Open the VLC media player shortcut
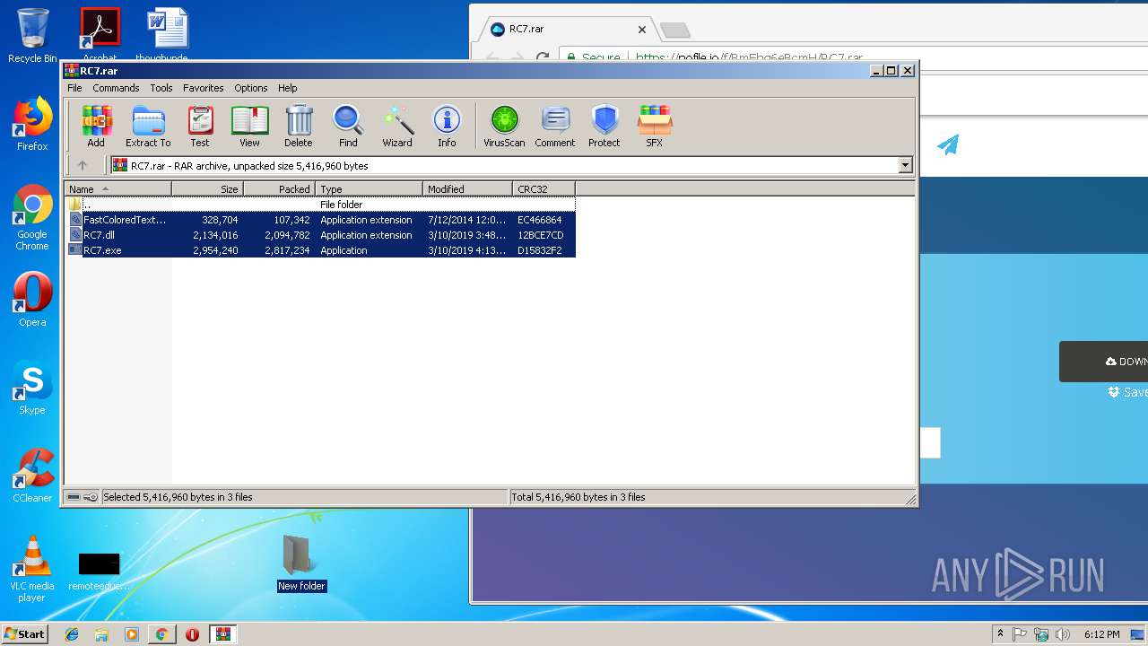Image resolution: width=1148 pixels, height=646 pixels. pos(32,569)
